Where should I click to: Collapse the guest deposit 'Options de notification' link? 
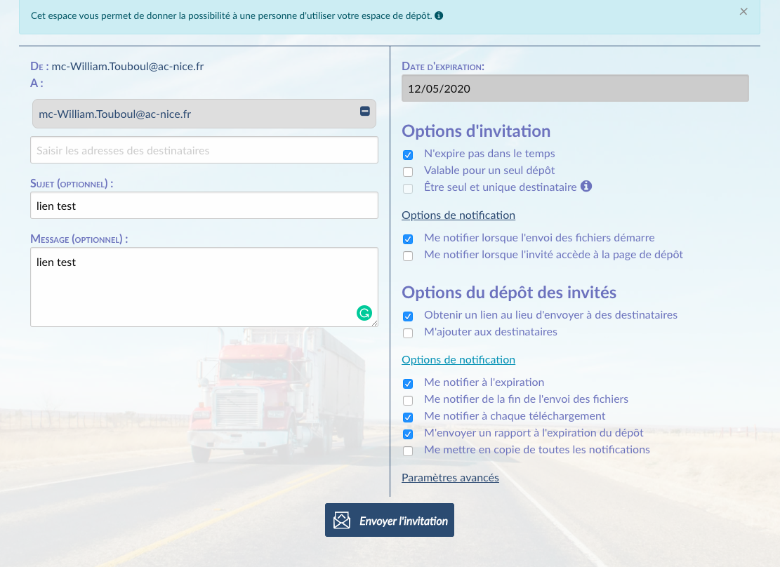tap(458, 360)
